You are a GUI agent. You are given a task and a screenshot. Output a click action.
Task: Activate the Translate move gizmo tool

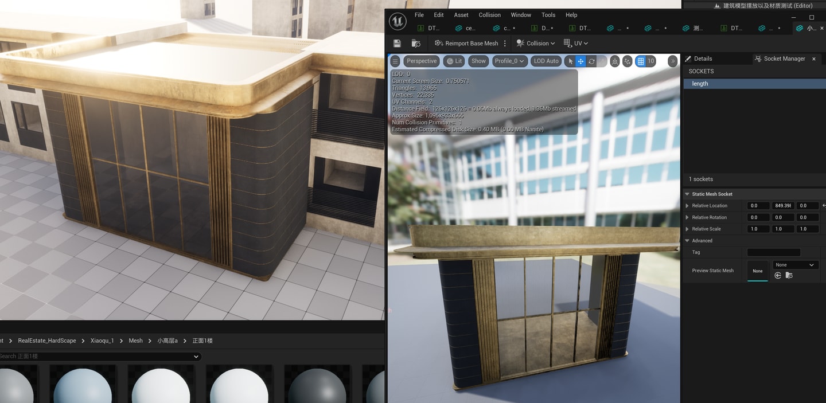click(x=580, y=61)
